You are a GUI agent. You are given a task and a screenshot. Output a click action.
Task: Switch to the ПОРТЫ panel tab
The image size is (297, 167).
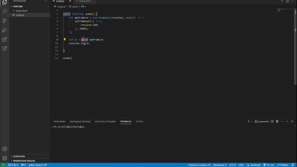139,122
